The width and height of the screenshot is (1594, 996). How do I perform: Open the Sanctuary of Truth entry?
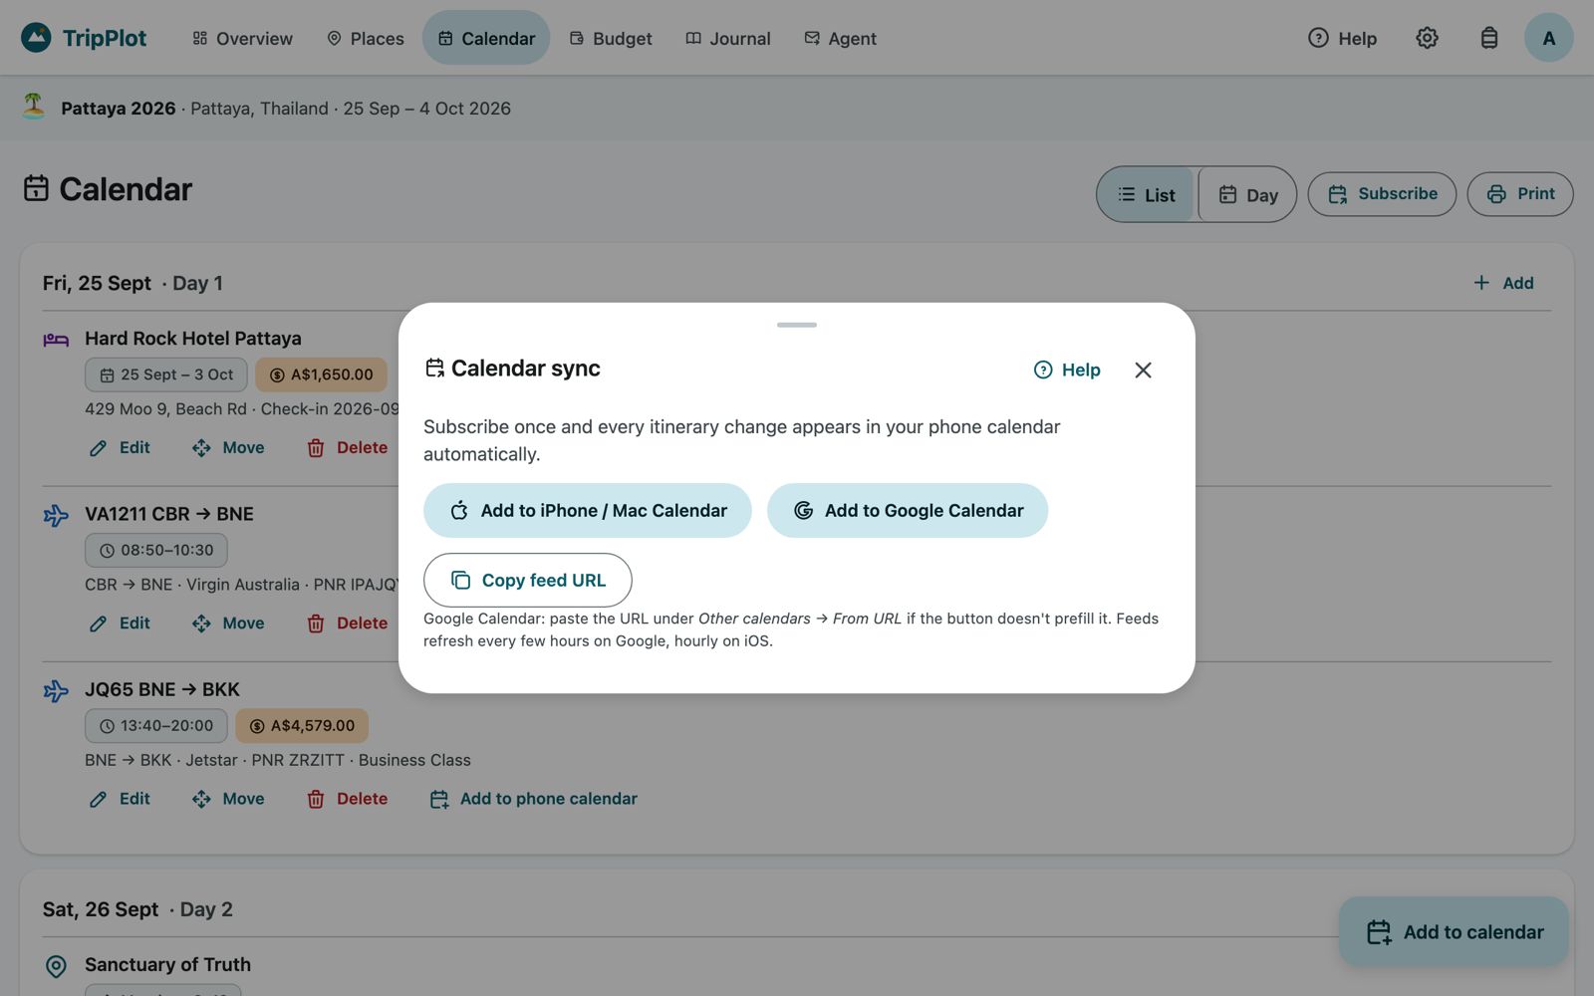click(167, 964)
